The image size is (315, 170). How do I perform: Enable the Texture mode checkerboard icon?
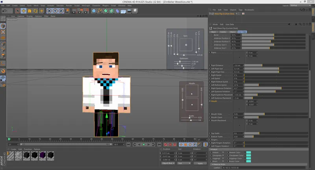tap(3, 32)
